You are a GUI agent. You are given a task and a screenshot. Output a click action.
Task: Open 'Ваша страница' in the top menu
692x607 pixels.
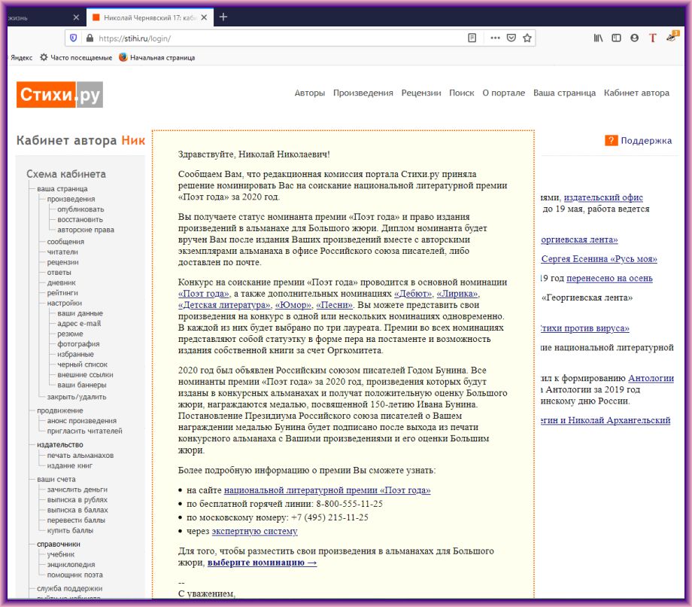point(564,93)
